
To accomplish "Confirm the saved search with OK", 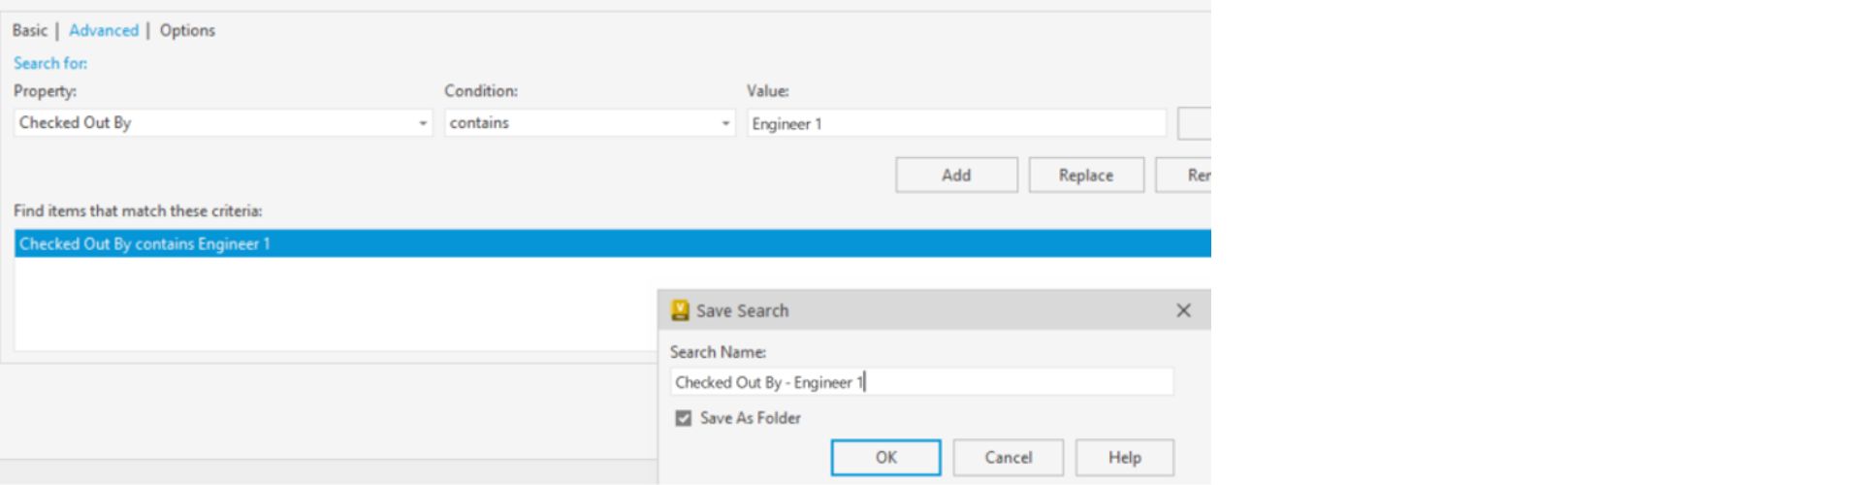I will [x=885, y=457].
